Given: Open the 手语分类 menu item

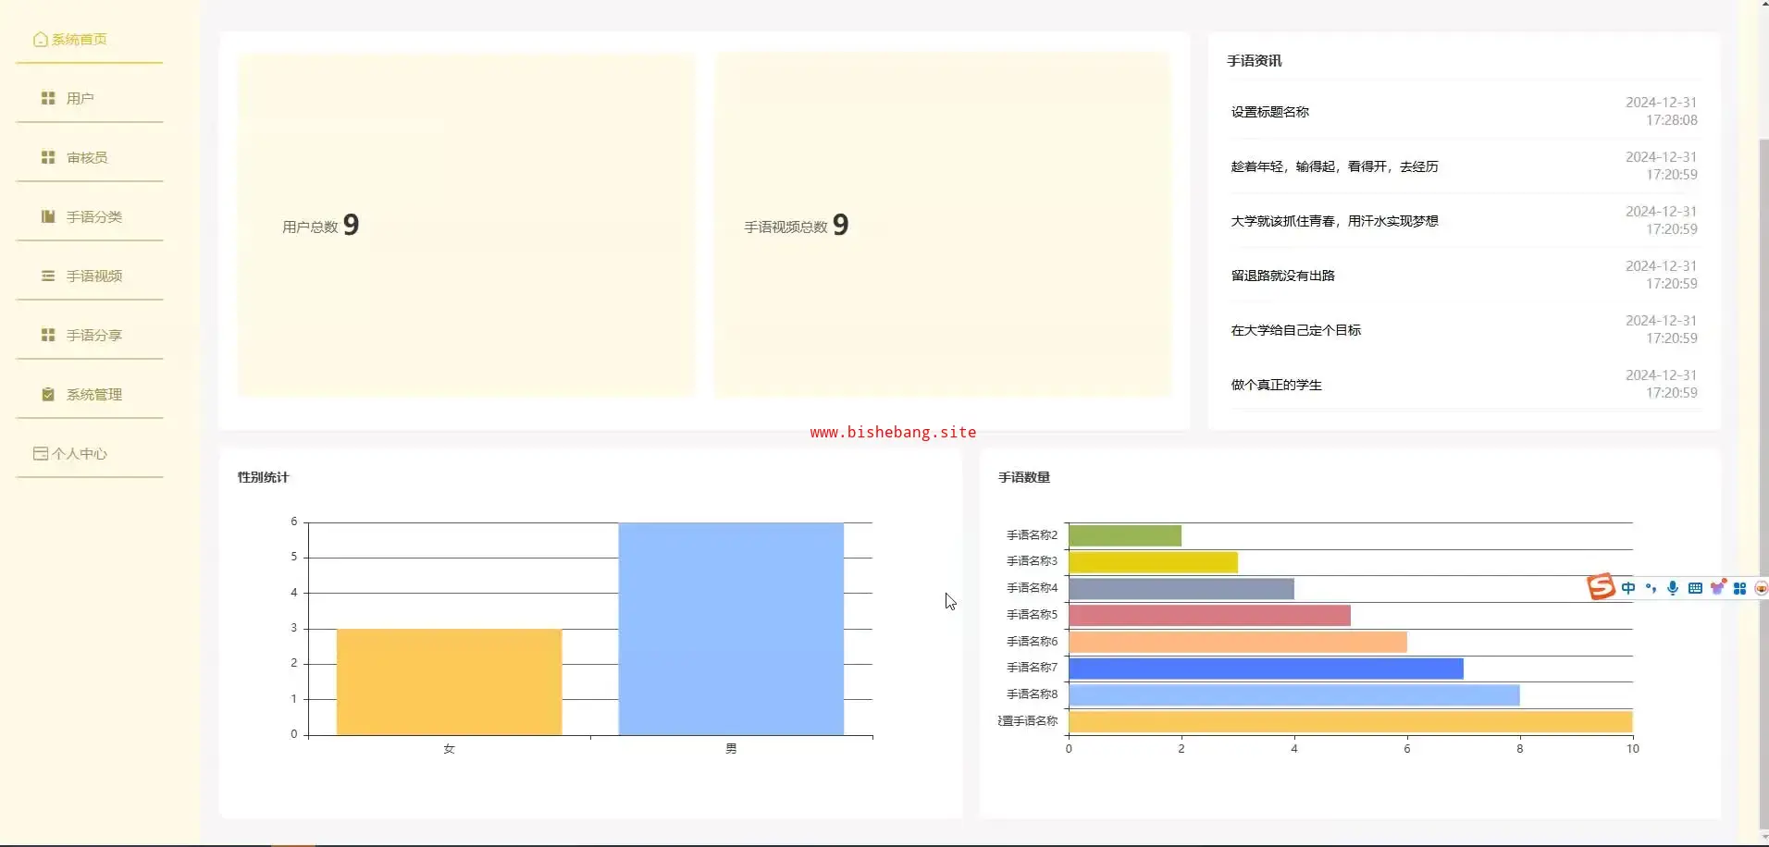Looking at the screenshot, I should [x=89, y=216].
